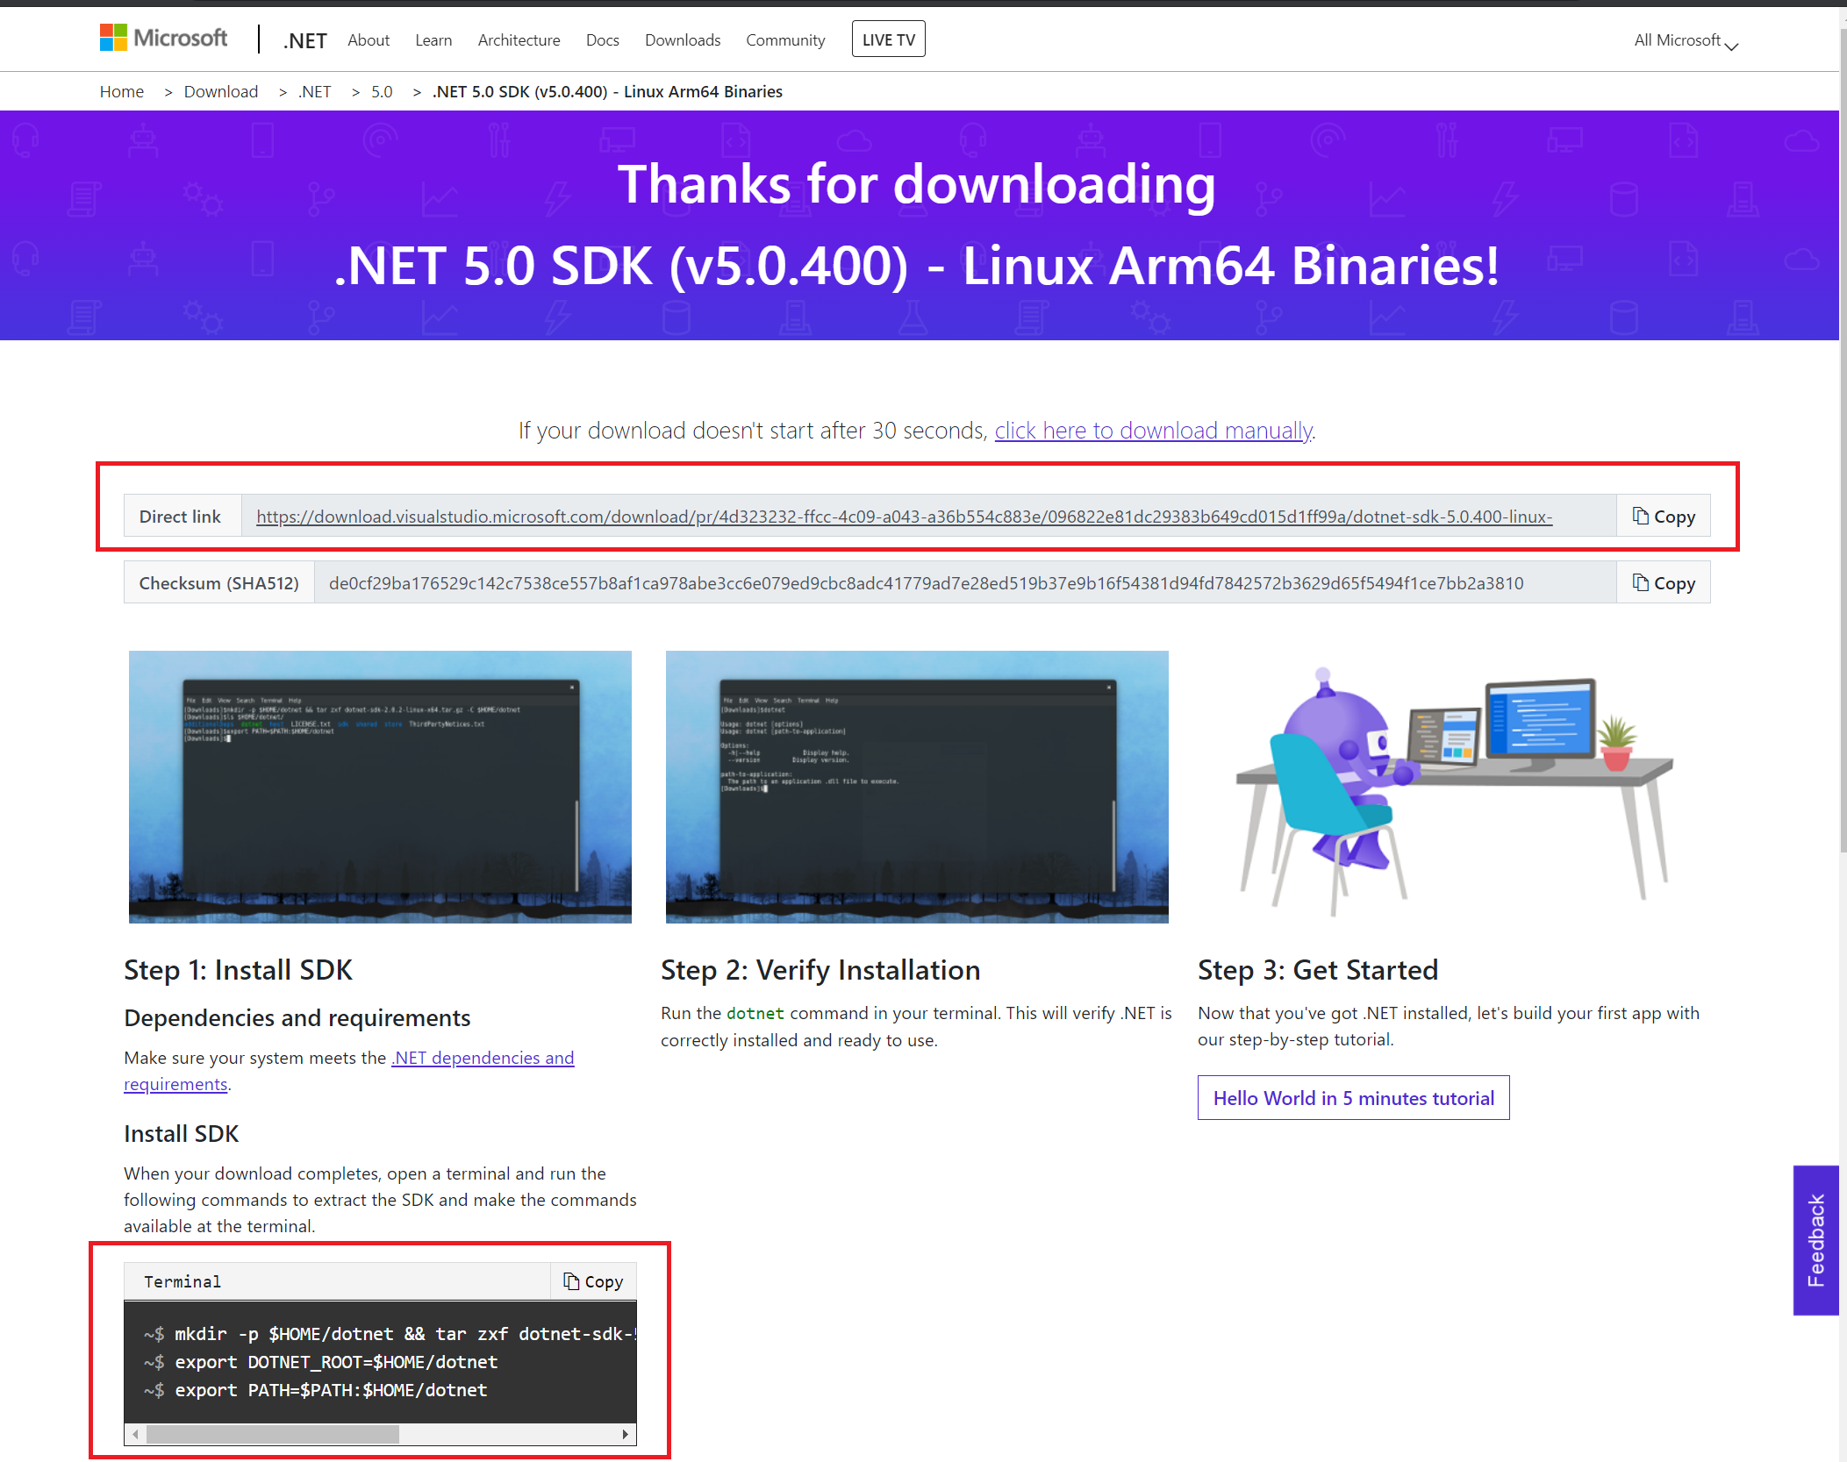Open the About menu item
Image resolution: width=1847 pixels, height=1462 pixels.
(369, 40)
